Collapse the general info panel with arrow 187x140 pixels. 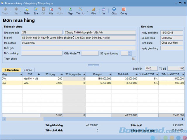click(x=93, y=65)
